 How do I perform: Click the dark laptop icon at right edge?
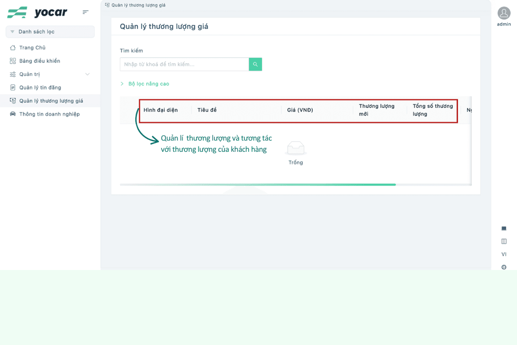coord(504,229)
